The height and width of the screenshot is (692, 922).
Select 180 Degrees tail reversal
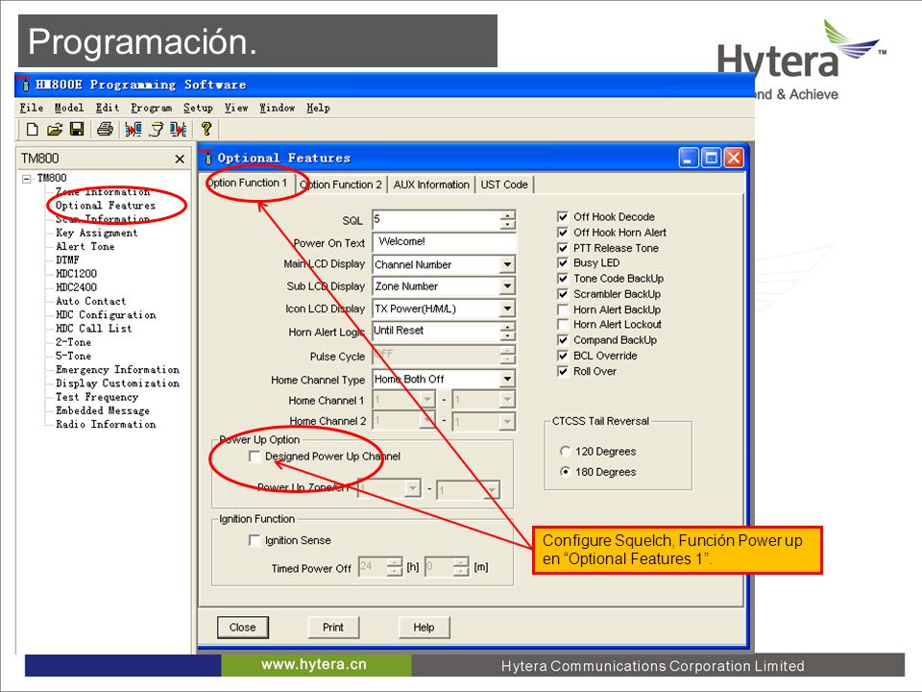click(565, 471)
